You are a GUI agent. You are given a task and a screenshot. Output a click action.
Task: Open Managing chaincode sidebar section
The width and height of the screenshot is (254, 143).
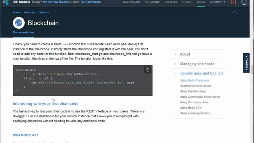tap(197, 64)
